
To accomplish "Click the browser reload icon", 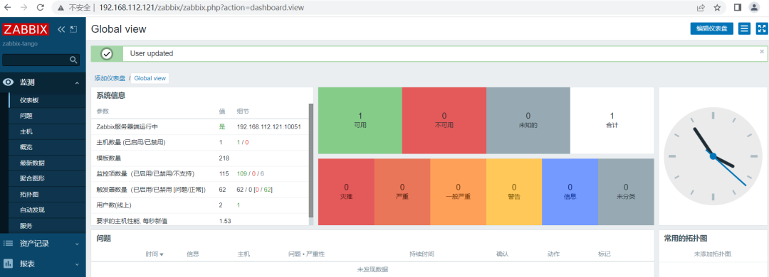I will coord(40,7).
